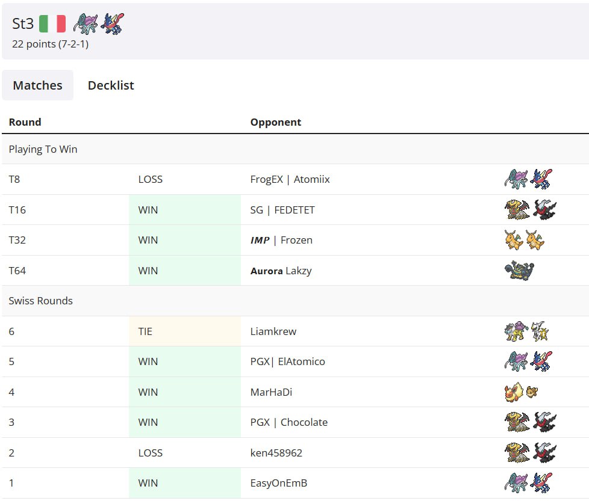Click the TIE result for round 6
The height and width of the screenshot is (501, 589).
pyautogui.click(x=145, y=331)
